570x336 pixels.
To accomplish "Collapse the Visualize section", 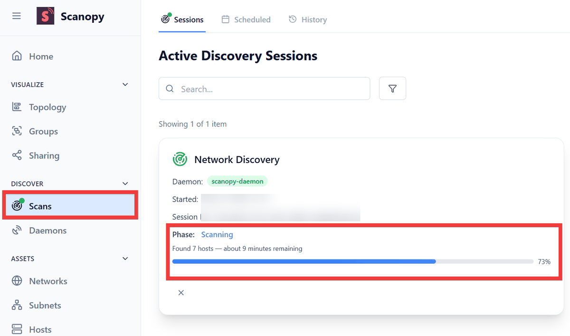I will (125, 85).
